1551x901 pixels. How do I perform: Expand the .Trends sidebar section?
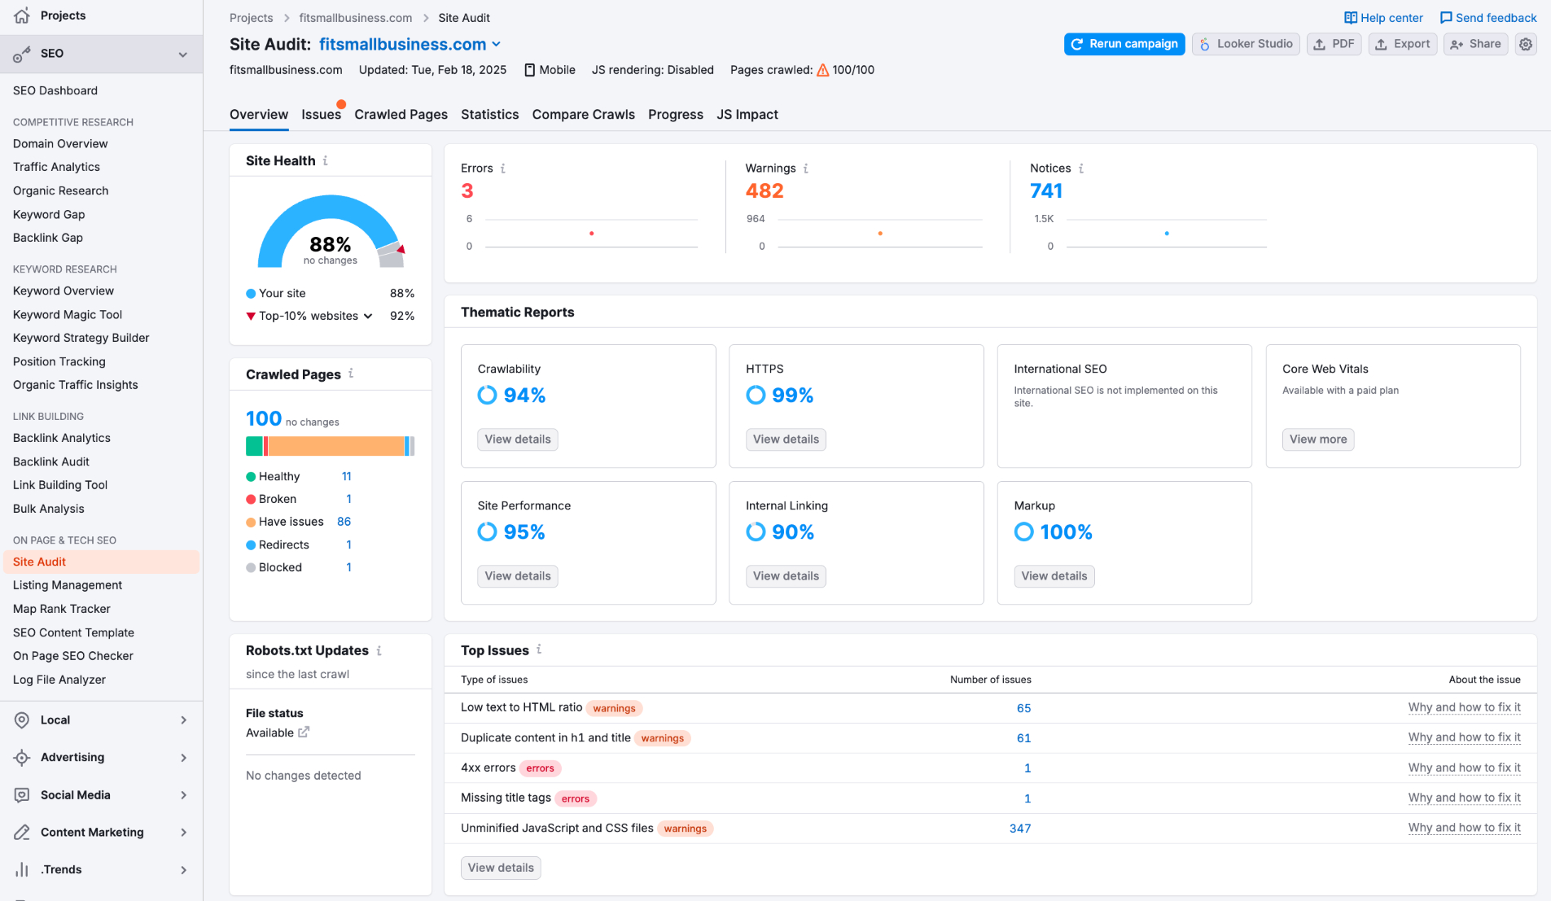click(x=183, y=870)
